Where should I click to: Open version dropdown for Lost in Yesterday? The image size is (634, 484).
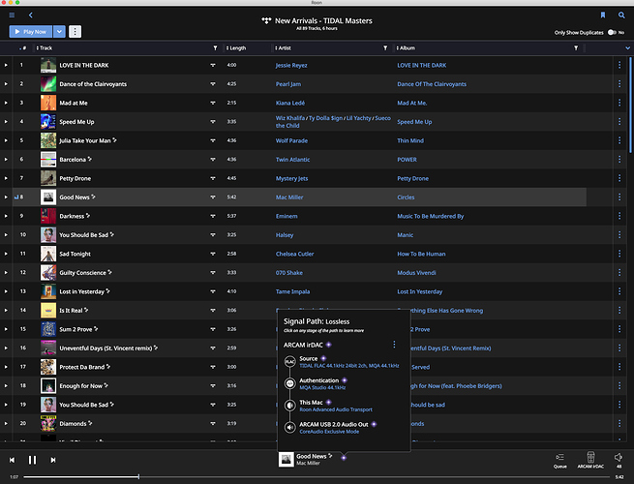[213, 291]
